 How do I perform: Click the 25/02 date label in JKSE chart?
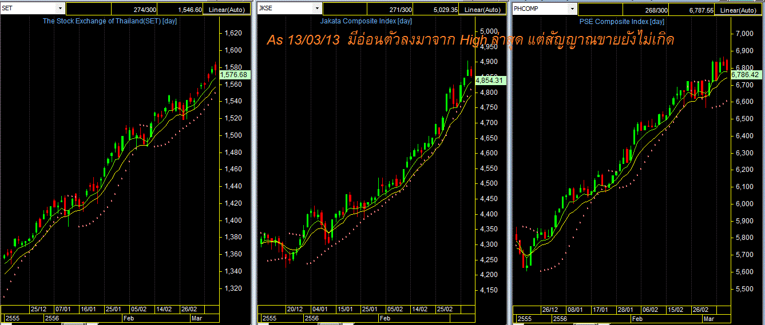(x=445, y=309)
